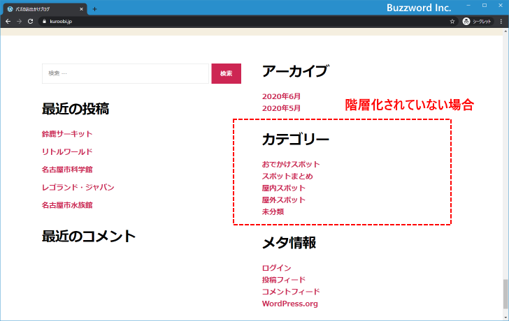Open the レゴランド・ジャパン post
The height and width of the screenshot is (321, 509).
78,187
